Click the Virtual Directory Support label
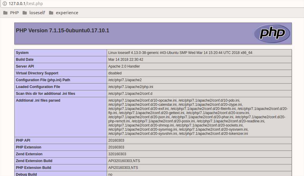The width and height of the screenshot is (304, 176). [37, 73]
